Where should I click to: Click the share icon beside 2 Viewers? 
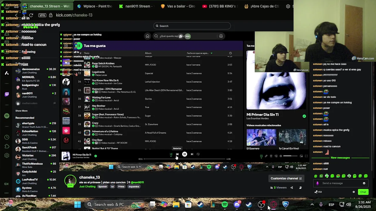(x=292, y=188)
